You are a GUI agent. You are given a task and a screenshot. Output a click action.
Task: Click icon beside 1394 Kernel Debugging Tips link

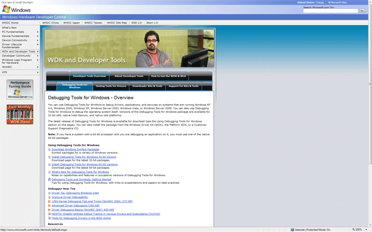pyautogui.click(x=49, y=202)
